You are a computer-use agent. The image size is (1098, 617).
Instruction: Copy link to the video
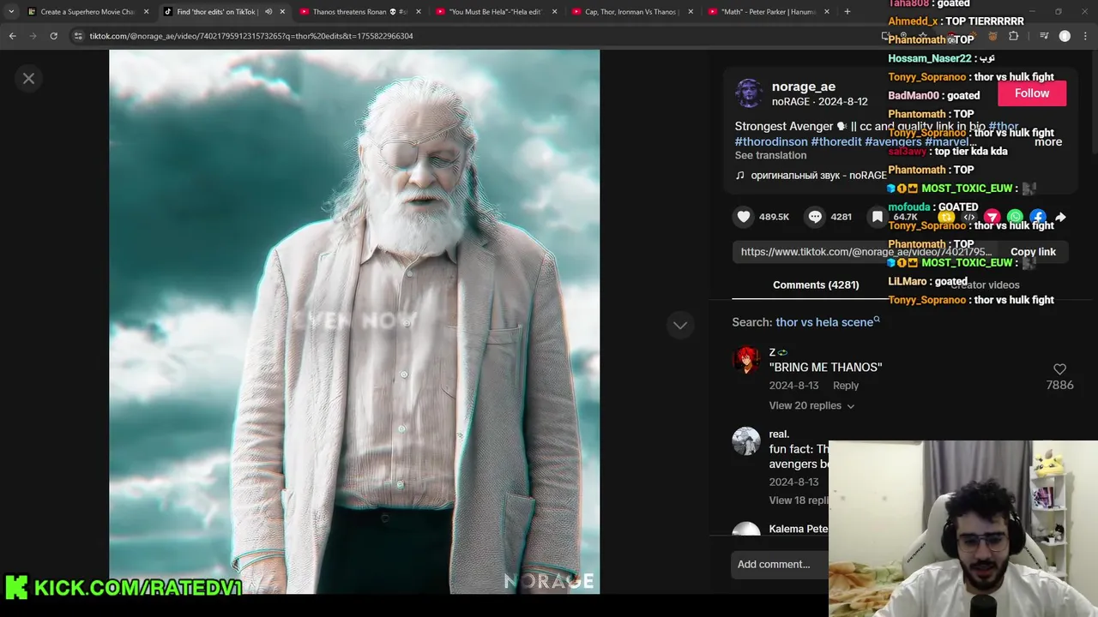click(x=1033, y=252)
